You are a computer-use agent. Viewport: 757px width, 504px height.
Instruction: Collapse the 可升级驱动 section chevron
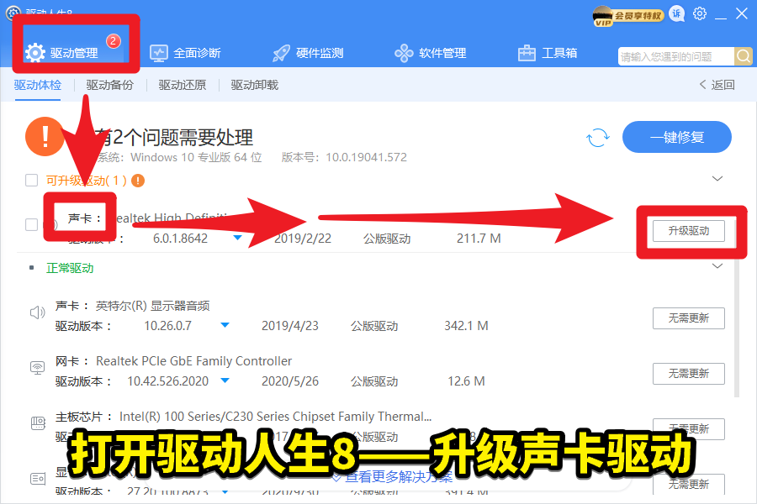pos(717,178)
